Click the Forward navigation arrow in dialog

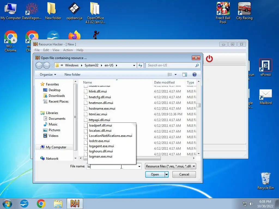[x=47, y=65]
